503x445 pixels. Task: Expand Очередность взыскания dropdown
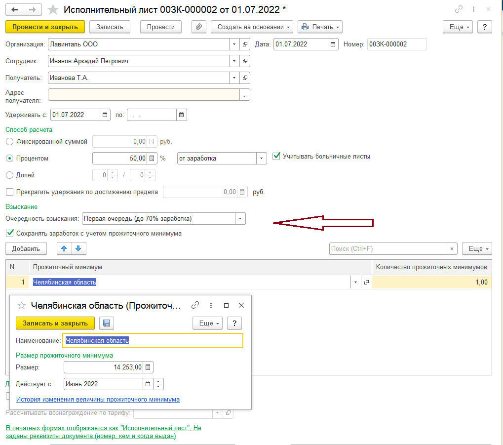tap(240, 218)
